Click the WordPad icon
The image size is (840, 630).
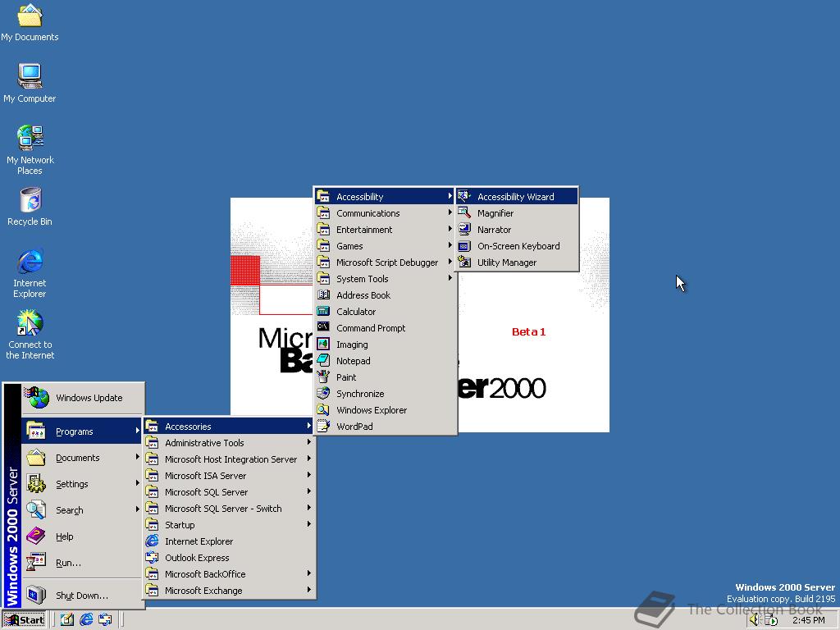click(x=323, y=426)
